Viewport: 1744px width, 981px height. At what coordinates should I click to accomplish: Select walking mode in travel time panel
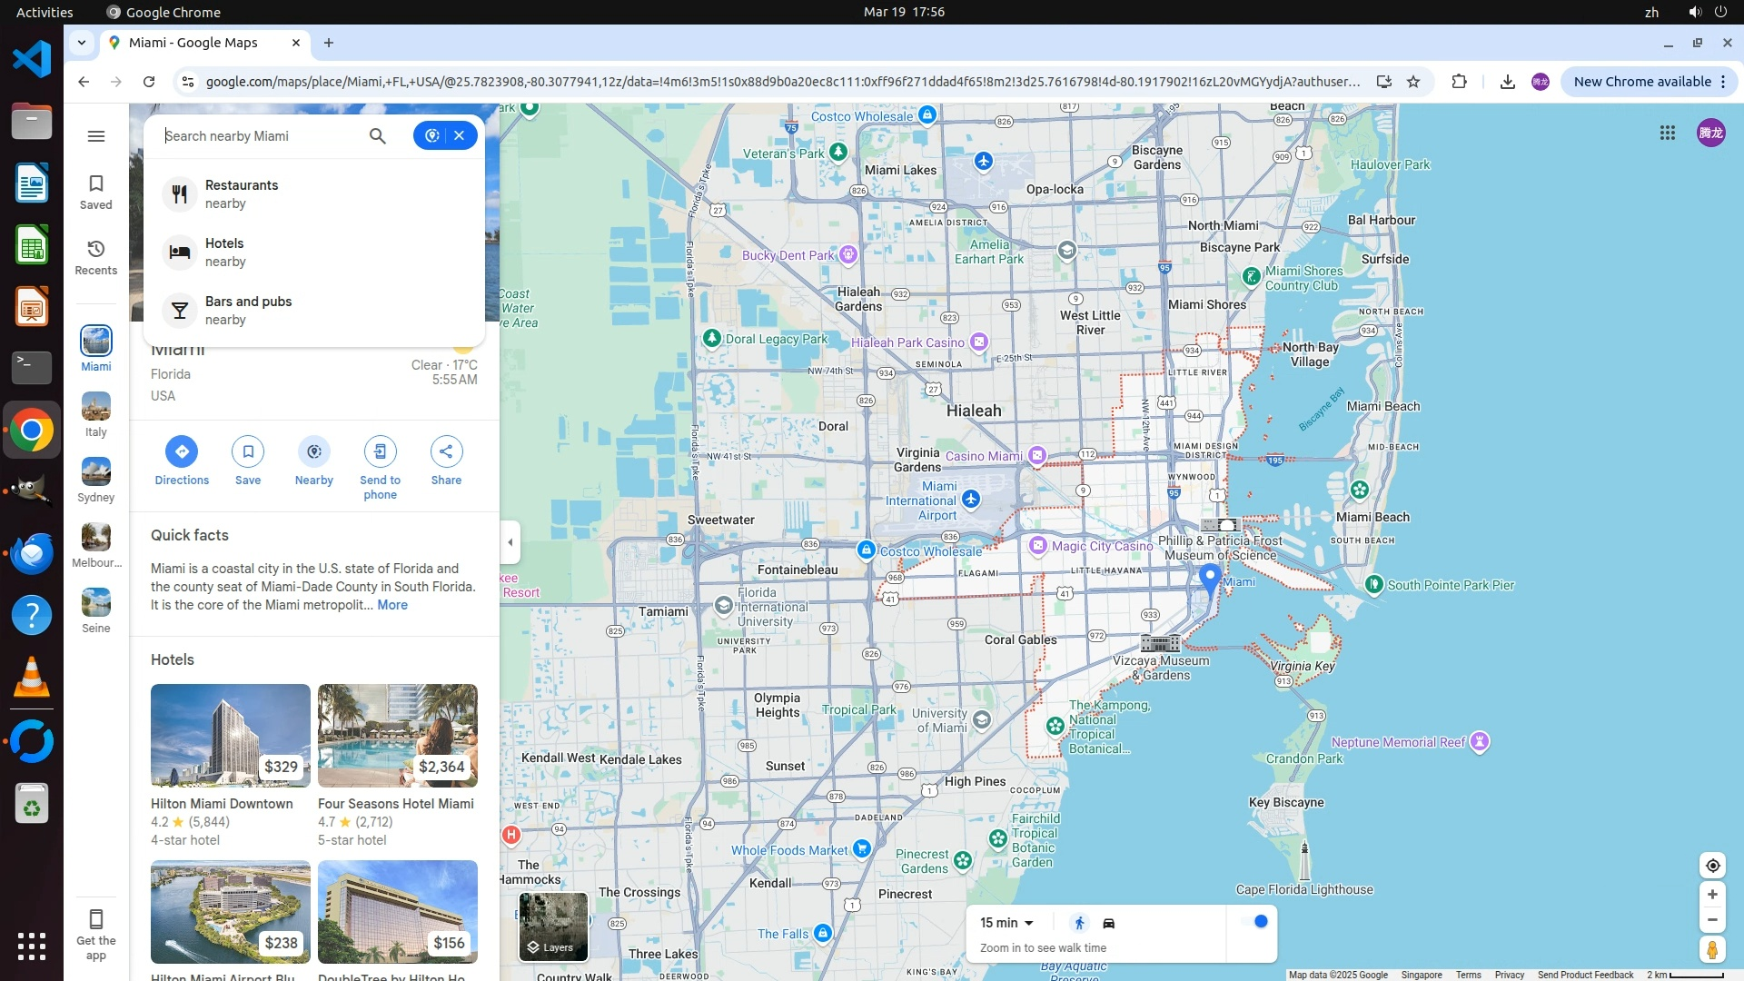[1079, 923]
